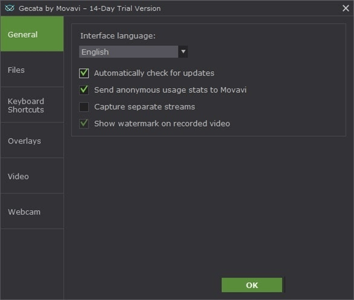Screen dimensions: 354x300
Task: Untick the automatic update check checkbox
Action: (x=84, y=74)
